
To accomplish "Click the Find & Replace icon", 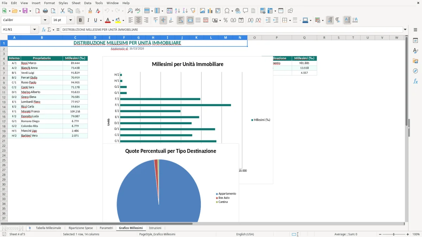I will [x=130, y=11].
